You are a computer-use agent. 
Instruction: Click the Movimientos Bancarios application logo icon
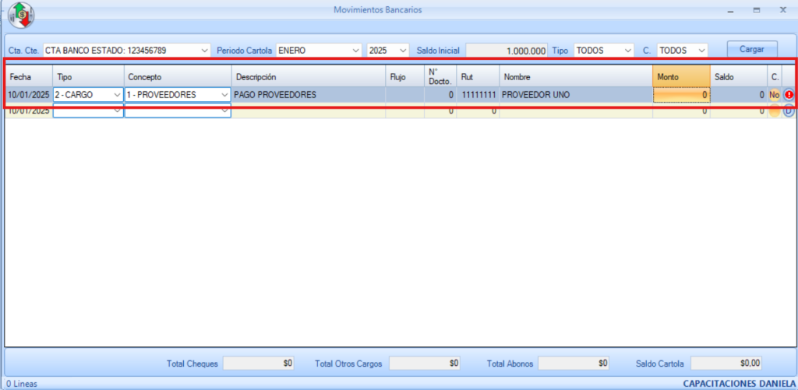click(20, 15)
